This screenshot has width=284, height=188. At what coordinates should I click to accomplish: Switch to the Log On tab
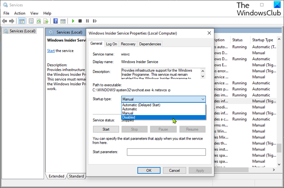(x=112, y=44)
